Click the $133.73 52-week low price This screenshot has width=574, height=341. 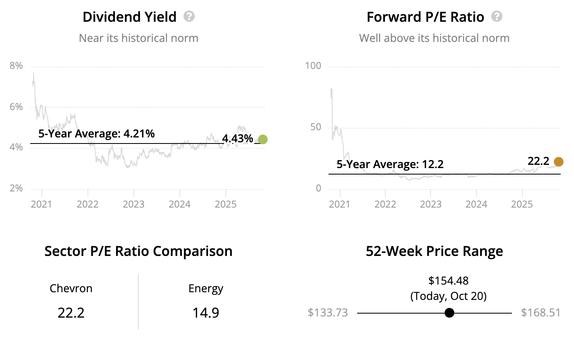click(x=328, y=313)
